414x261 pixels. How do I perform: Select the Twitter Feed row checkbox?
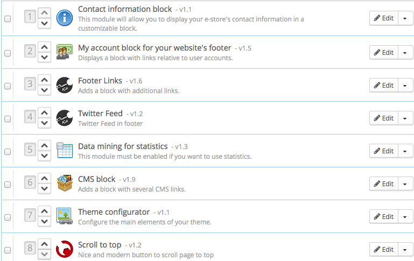8,119
